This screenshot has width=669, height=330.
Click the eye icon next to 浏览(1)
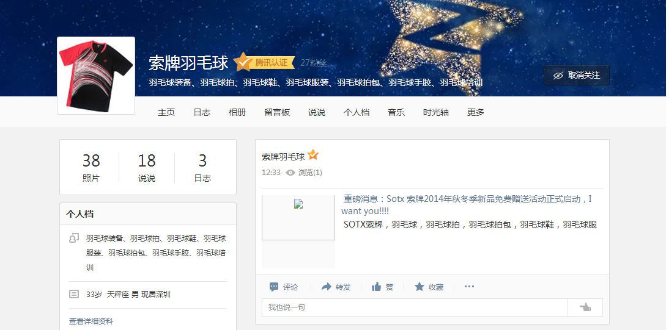pos(290,173)
